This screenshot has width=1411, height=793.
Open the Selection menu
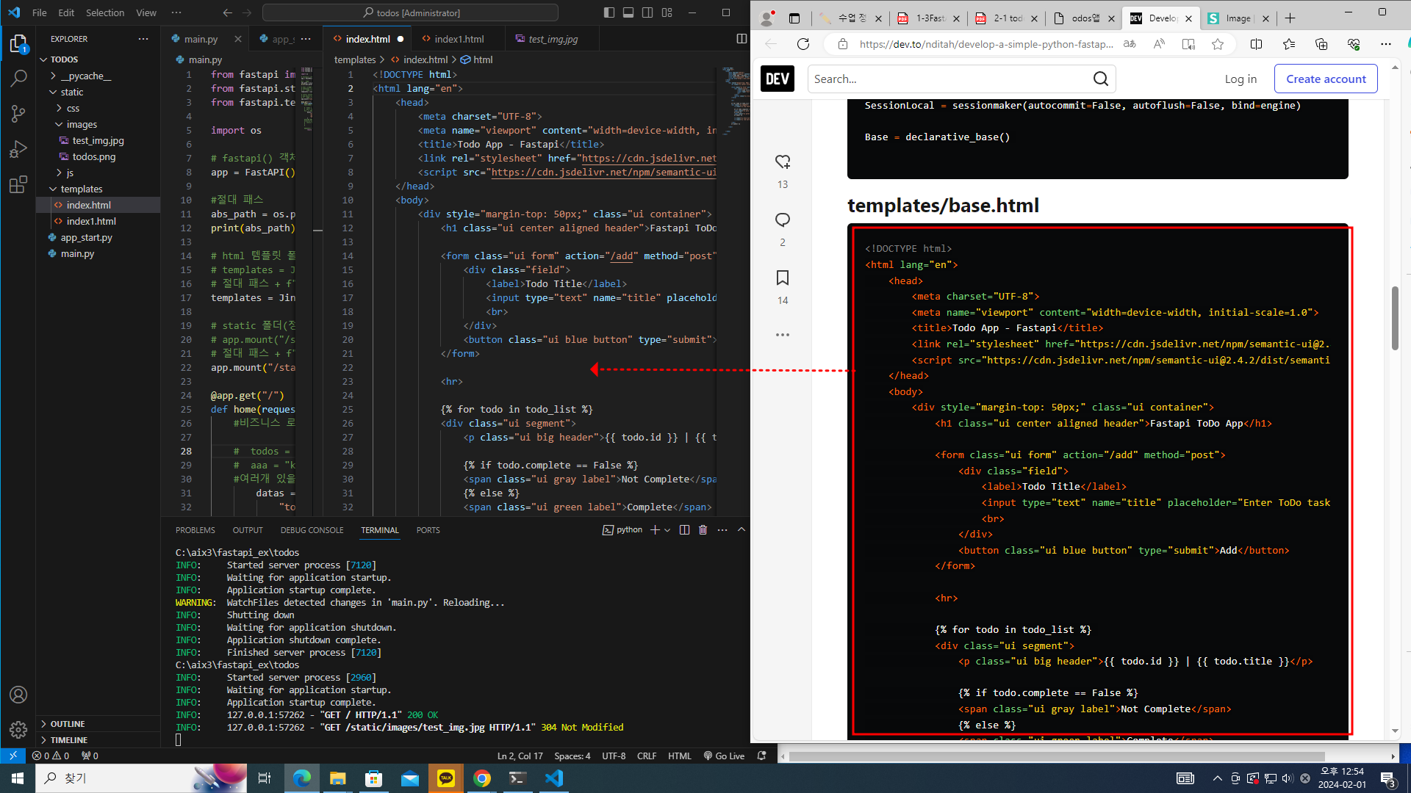point(104,12)
